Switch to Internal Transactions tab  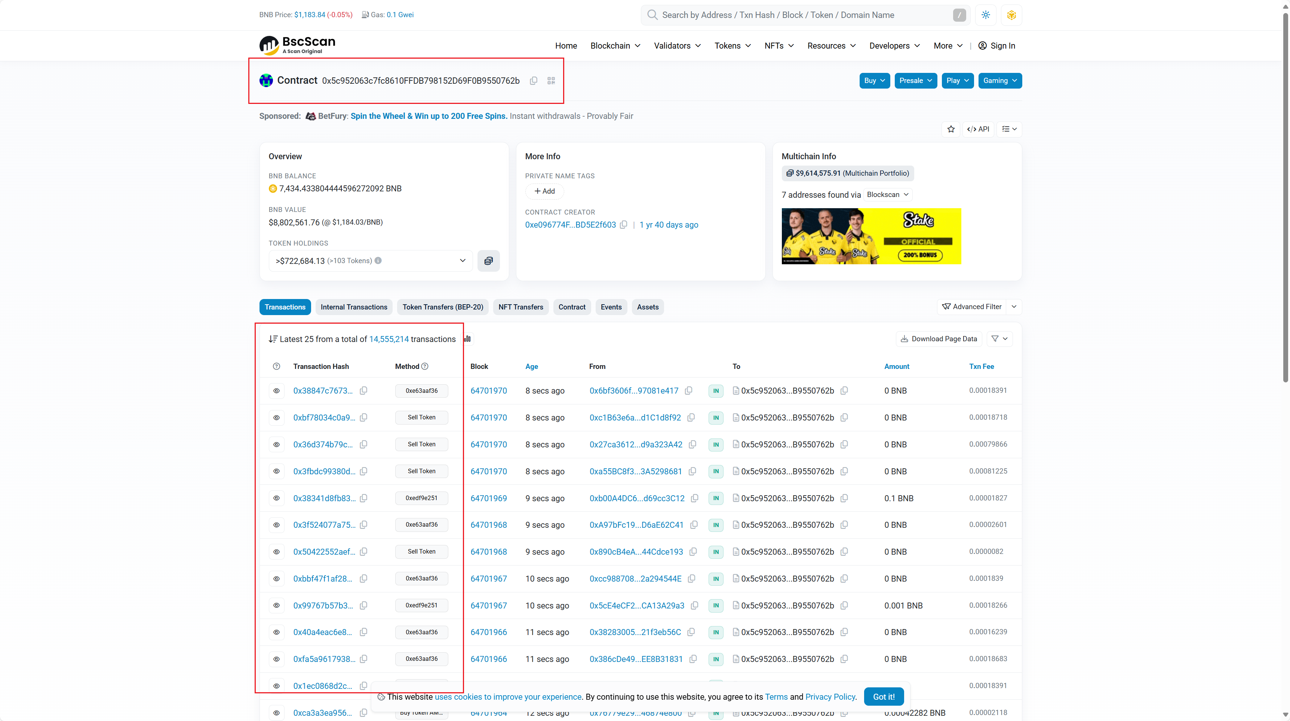[354, 307]
